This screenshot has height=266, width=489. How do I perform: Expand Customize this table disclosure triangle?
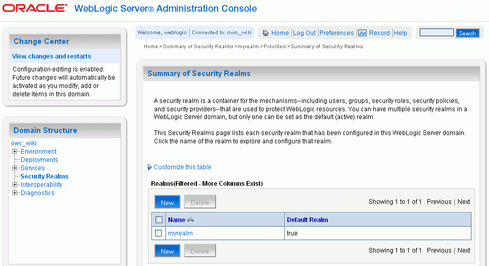click(x=150, y=167)
